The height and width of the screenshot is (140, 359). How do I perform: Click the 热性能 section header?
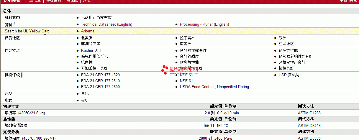coord(9,119)
